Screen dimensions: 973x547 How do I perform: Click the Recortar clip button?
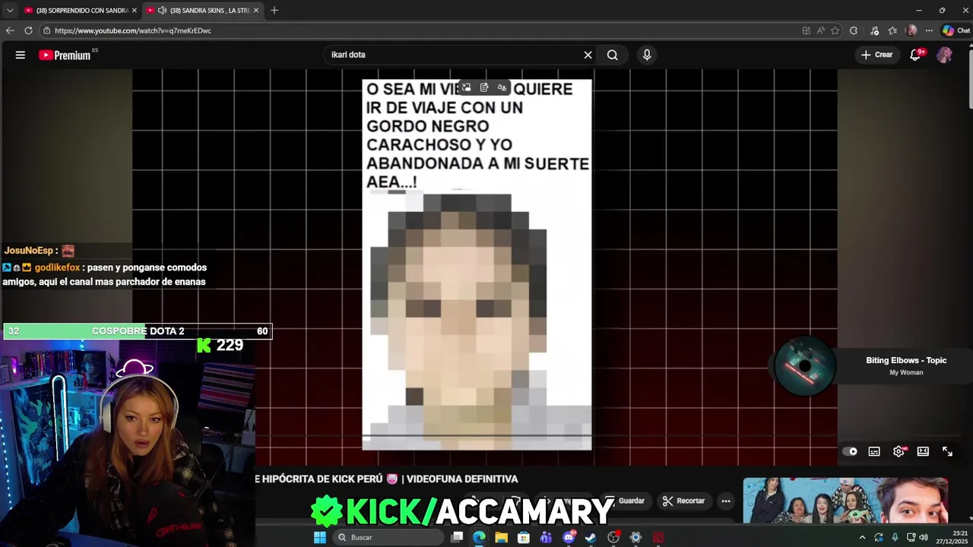pyautogui.click(x=684, y=501)
